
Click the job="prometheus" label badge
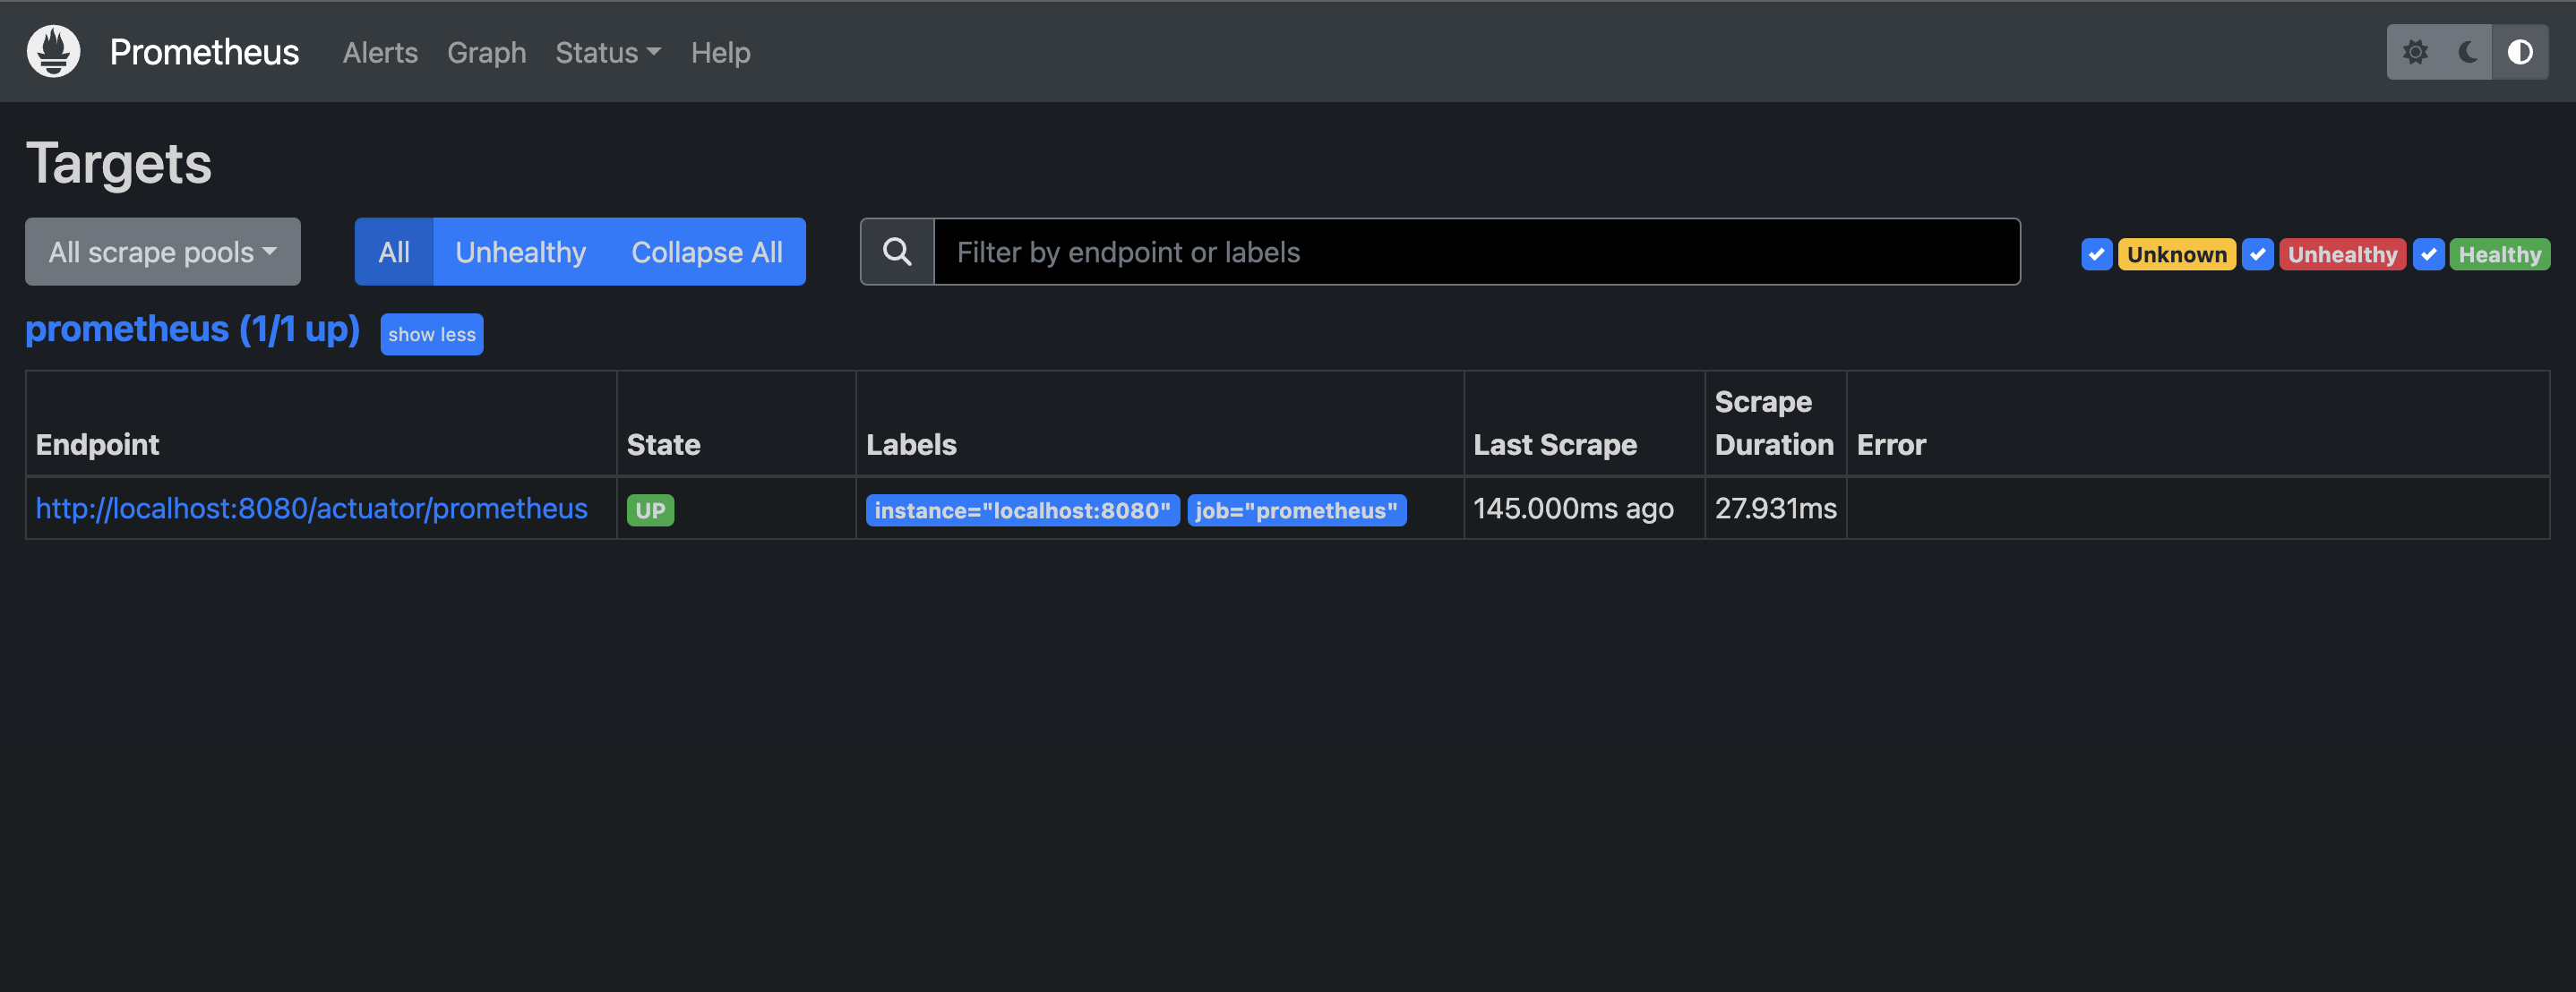[1296, 510]
